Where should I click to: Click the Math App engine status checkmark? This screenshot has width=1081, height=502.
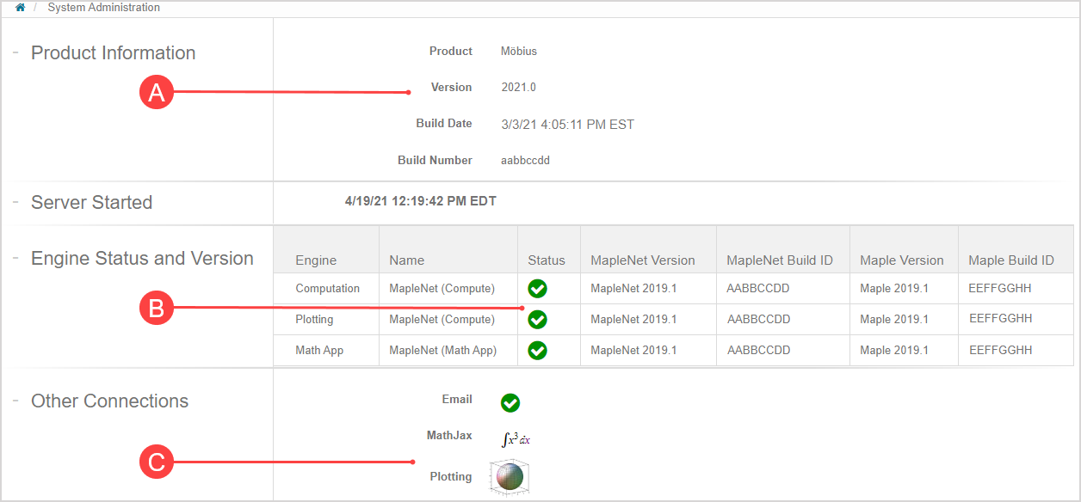(537, 350)
